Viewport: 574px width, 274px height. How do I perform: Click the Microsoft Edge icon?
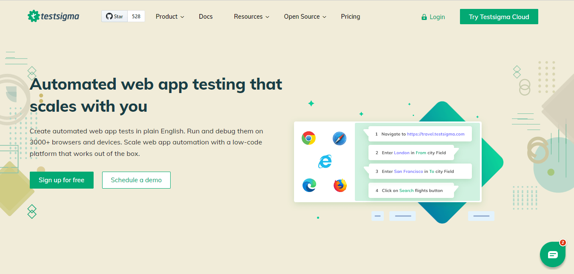(309, 185)
